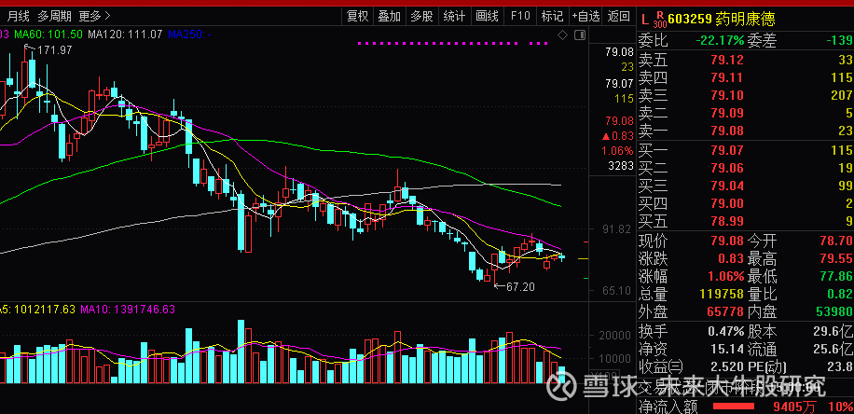Click the 最高 value 79.55
Screen dimensions: 854x414
(836, 258)
